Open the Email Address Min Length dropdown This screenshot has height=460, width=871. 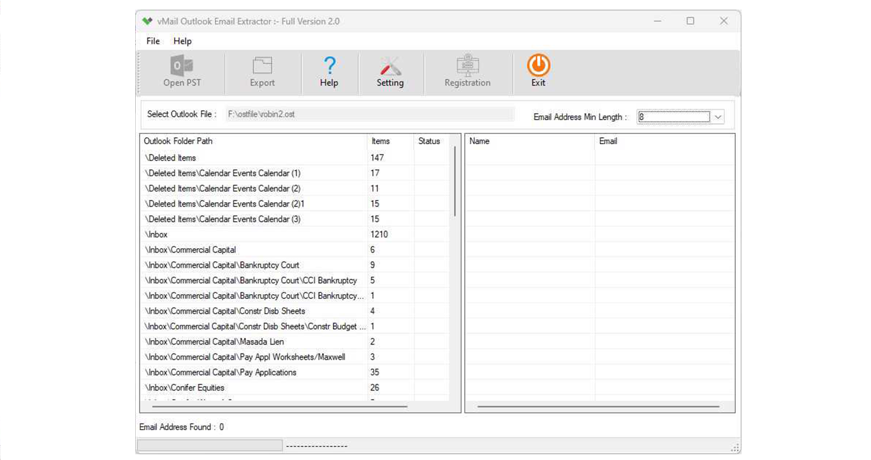[x=717, y=116]
